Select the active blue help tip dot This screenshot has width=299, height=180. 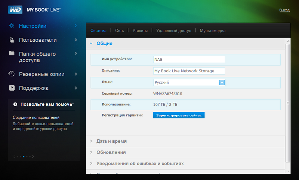[24, 157]
